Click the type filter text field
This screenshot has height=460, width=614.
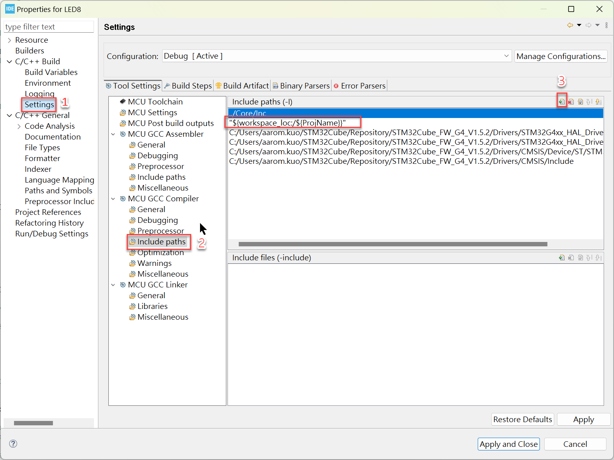tap(49, 27)
